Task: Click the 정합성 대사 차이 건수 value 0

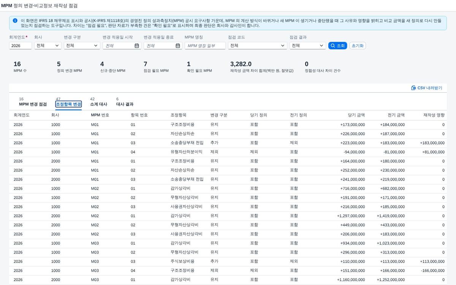Action: tap(307, 64)
